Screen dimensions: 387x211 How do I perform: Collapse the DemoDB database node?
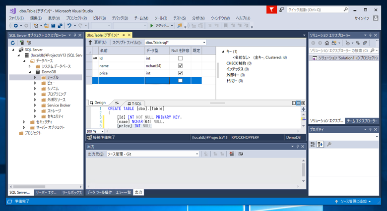pos(30,72)
